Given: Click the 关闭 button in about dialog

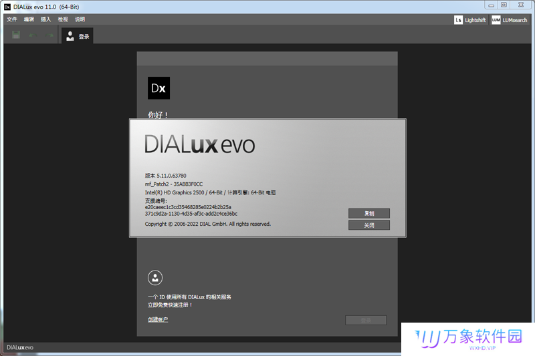Looking at the screenshot, I should (x=369, y=225).
